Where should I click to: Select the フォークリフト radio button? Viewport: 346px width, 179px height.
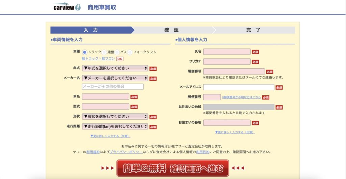(130, 52)
